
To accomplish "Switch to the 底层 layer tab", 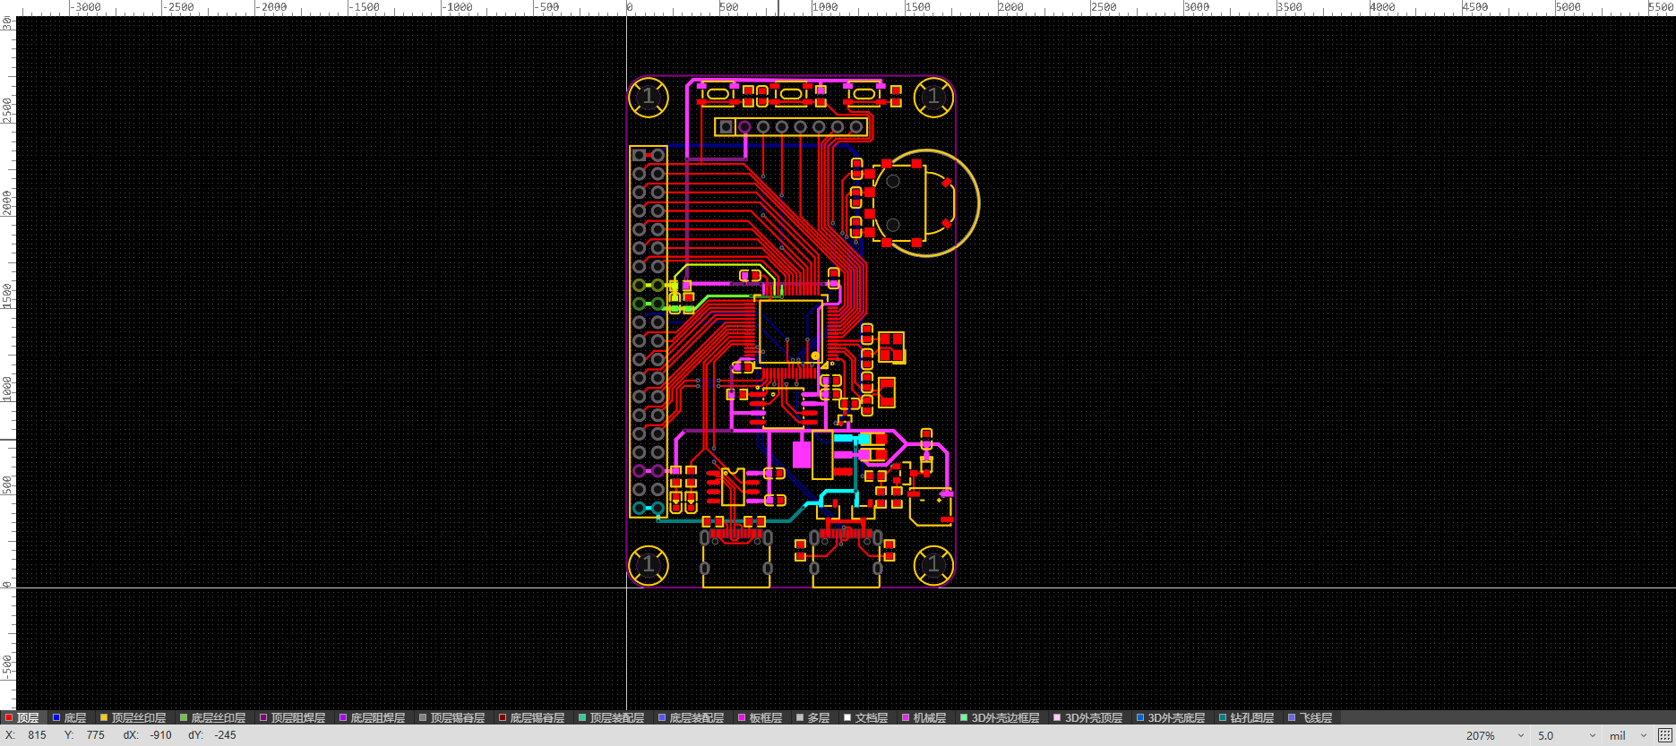I will [70, 717].
